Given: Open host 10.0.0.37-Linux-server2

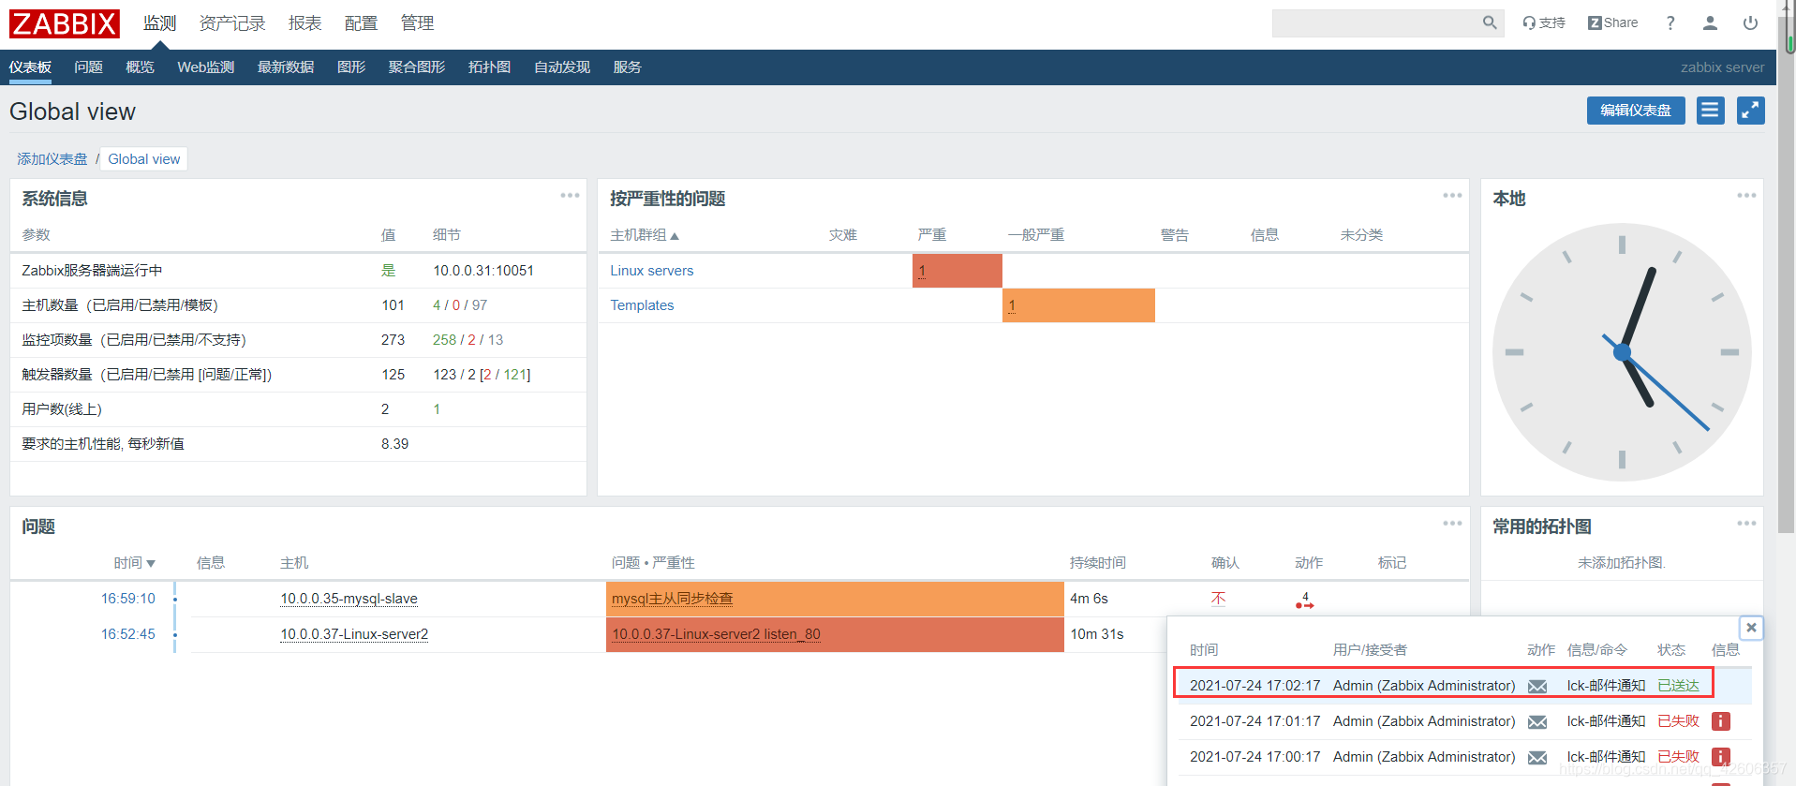Looking at the screenshot, I should (354, 634).
